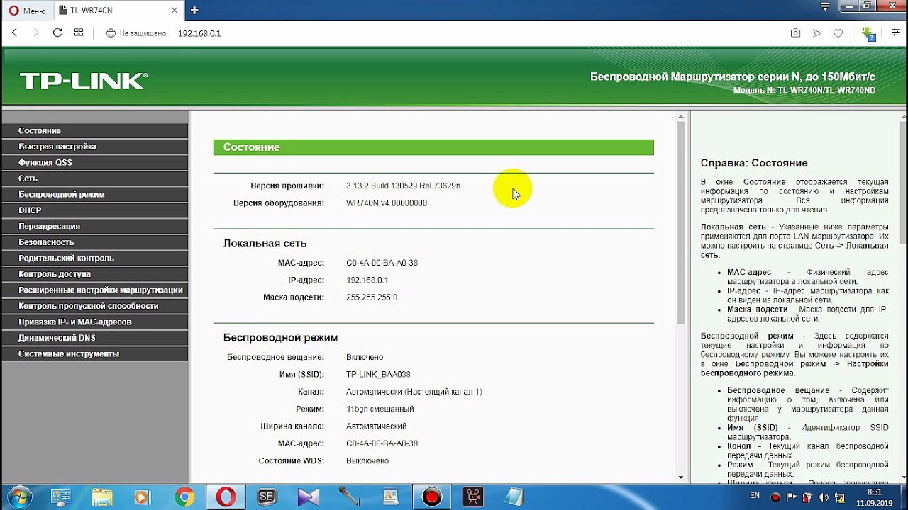This screenshot has width=908, height=510.
Task: Open Функция QSS menu item
Action: (x=95, y=163)
